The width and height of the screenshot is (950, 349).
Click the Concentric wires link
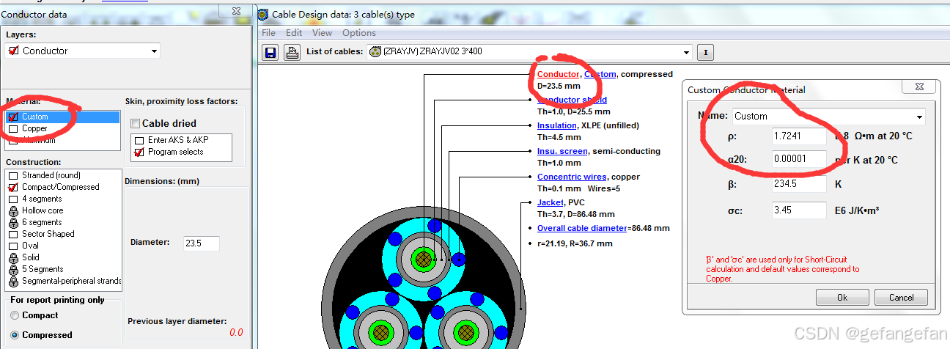point(572,177)
